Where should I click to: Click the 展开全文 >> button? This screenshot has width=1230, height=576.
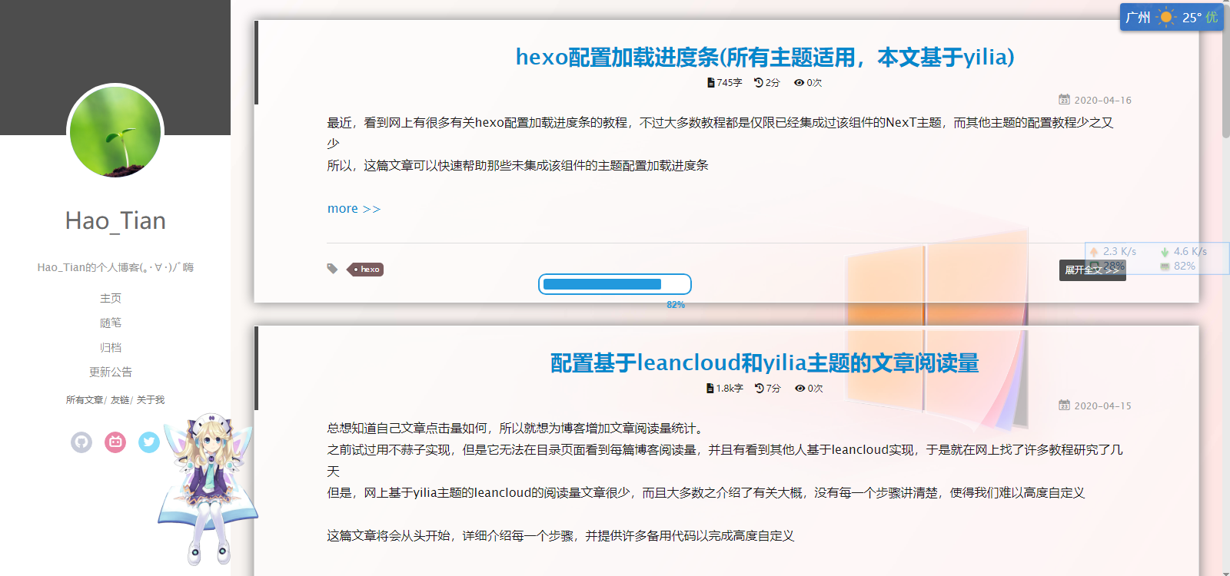pyautogui.click(x=1092, y=270)
